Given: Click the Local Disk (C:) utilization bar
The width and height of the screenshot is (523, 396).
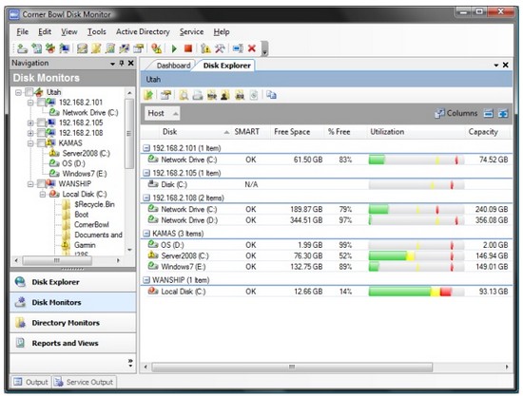Looking at the screenshot, I should (x=416, y=292).
